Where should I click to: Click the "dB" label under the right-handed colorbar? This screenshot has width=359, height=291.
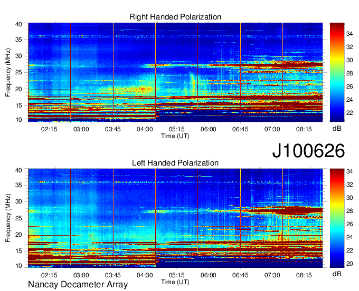[337, 129]
